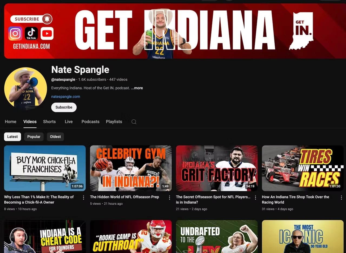This screenshot has width=346, height=253.
Task: Select the Latest sort chip
Action: [12, 137]
